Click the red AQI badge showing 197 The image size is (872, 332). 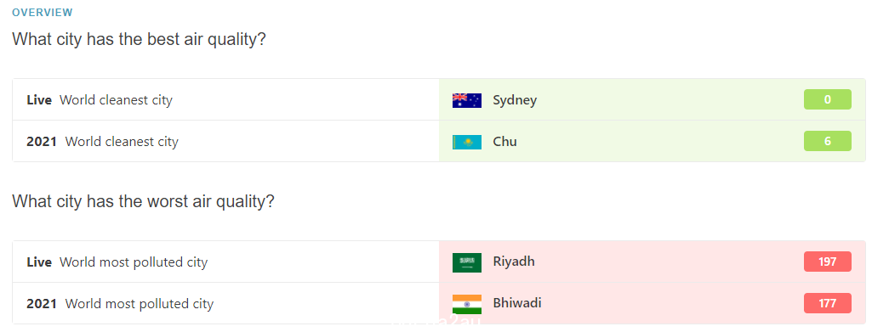828,262
